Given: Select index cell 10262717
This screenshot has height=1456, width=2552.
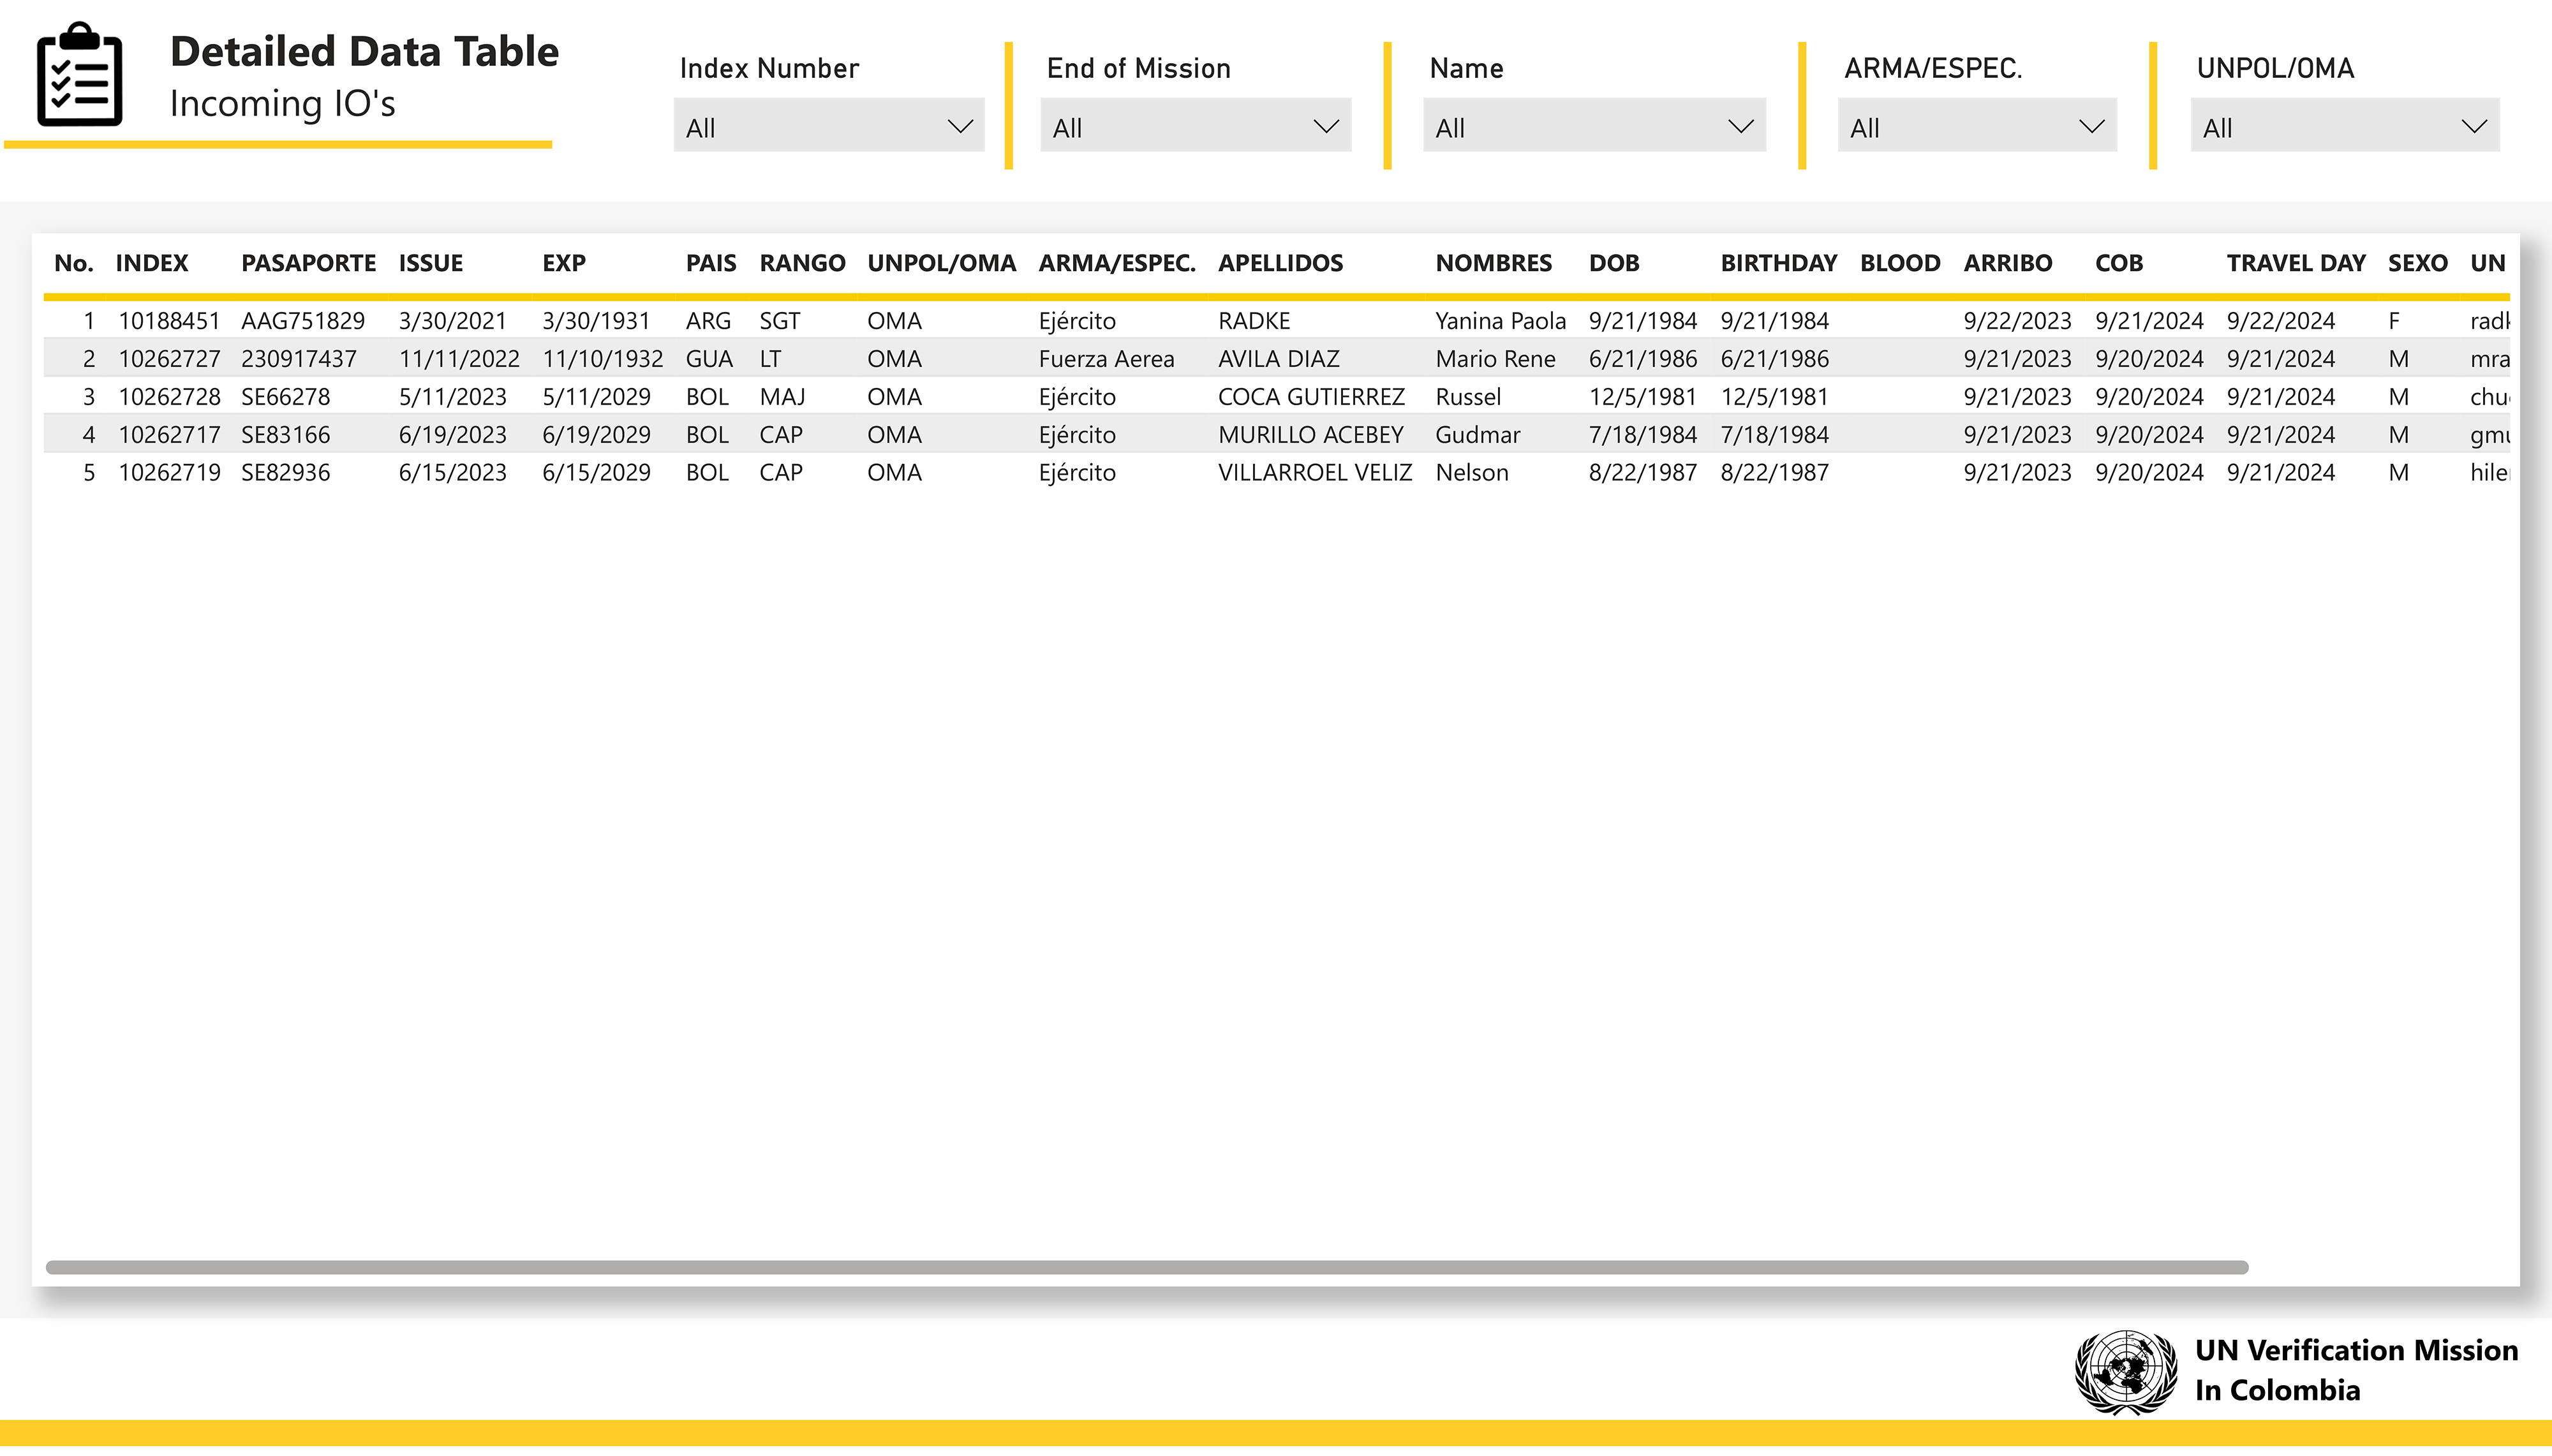Looking at the screenshot, I should (x=169, y=435).
